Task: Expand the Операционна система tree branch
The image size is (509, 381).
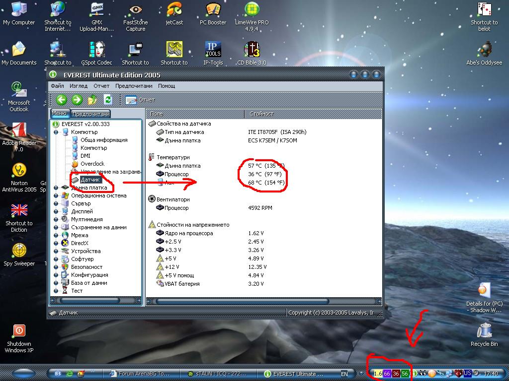Action: [56, 195]
